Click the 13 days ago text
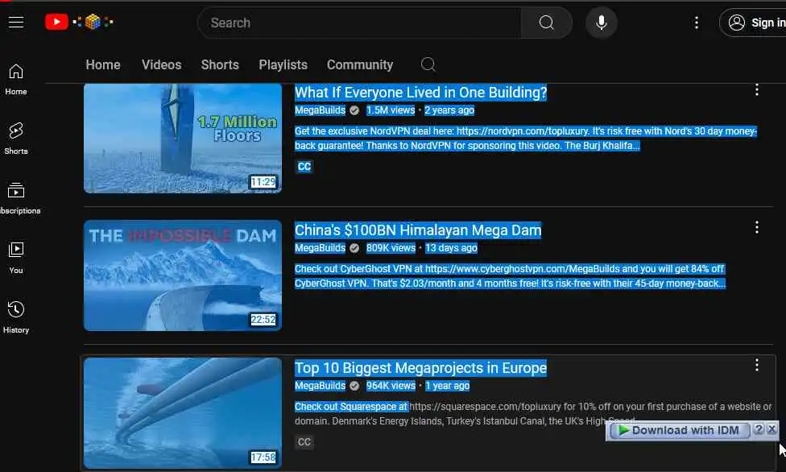This screenshot has width=786, height=472. 451,248
